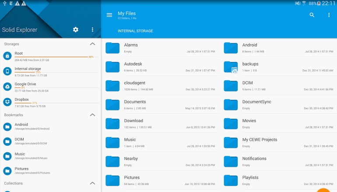Viewport: 337px width, 192px height.
Task: Open the Alarms folder icon
Action: tap(112, 48)
